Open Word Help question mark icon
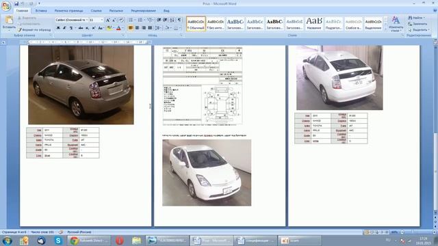Image resolution: width=438 pixels, height=246 pixels. tap(435, 11)
